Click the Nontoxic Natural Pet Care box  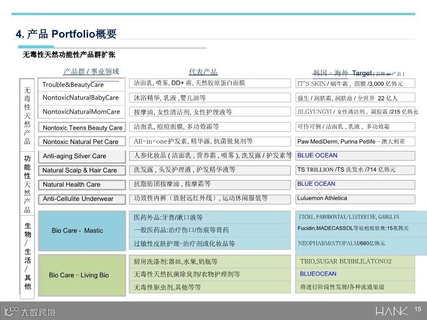point(82,141)
